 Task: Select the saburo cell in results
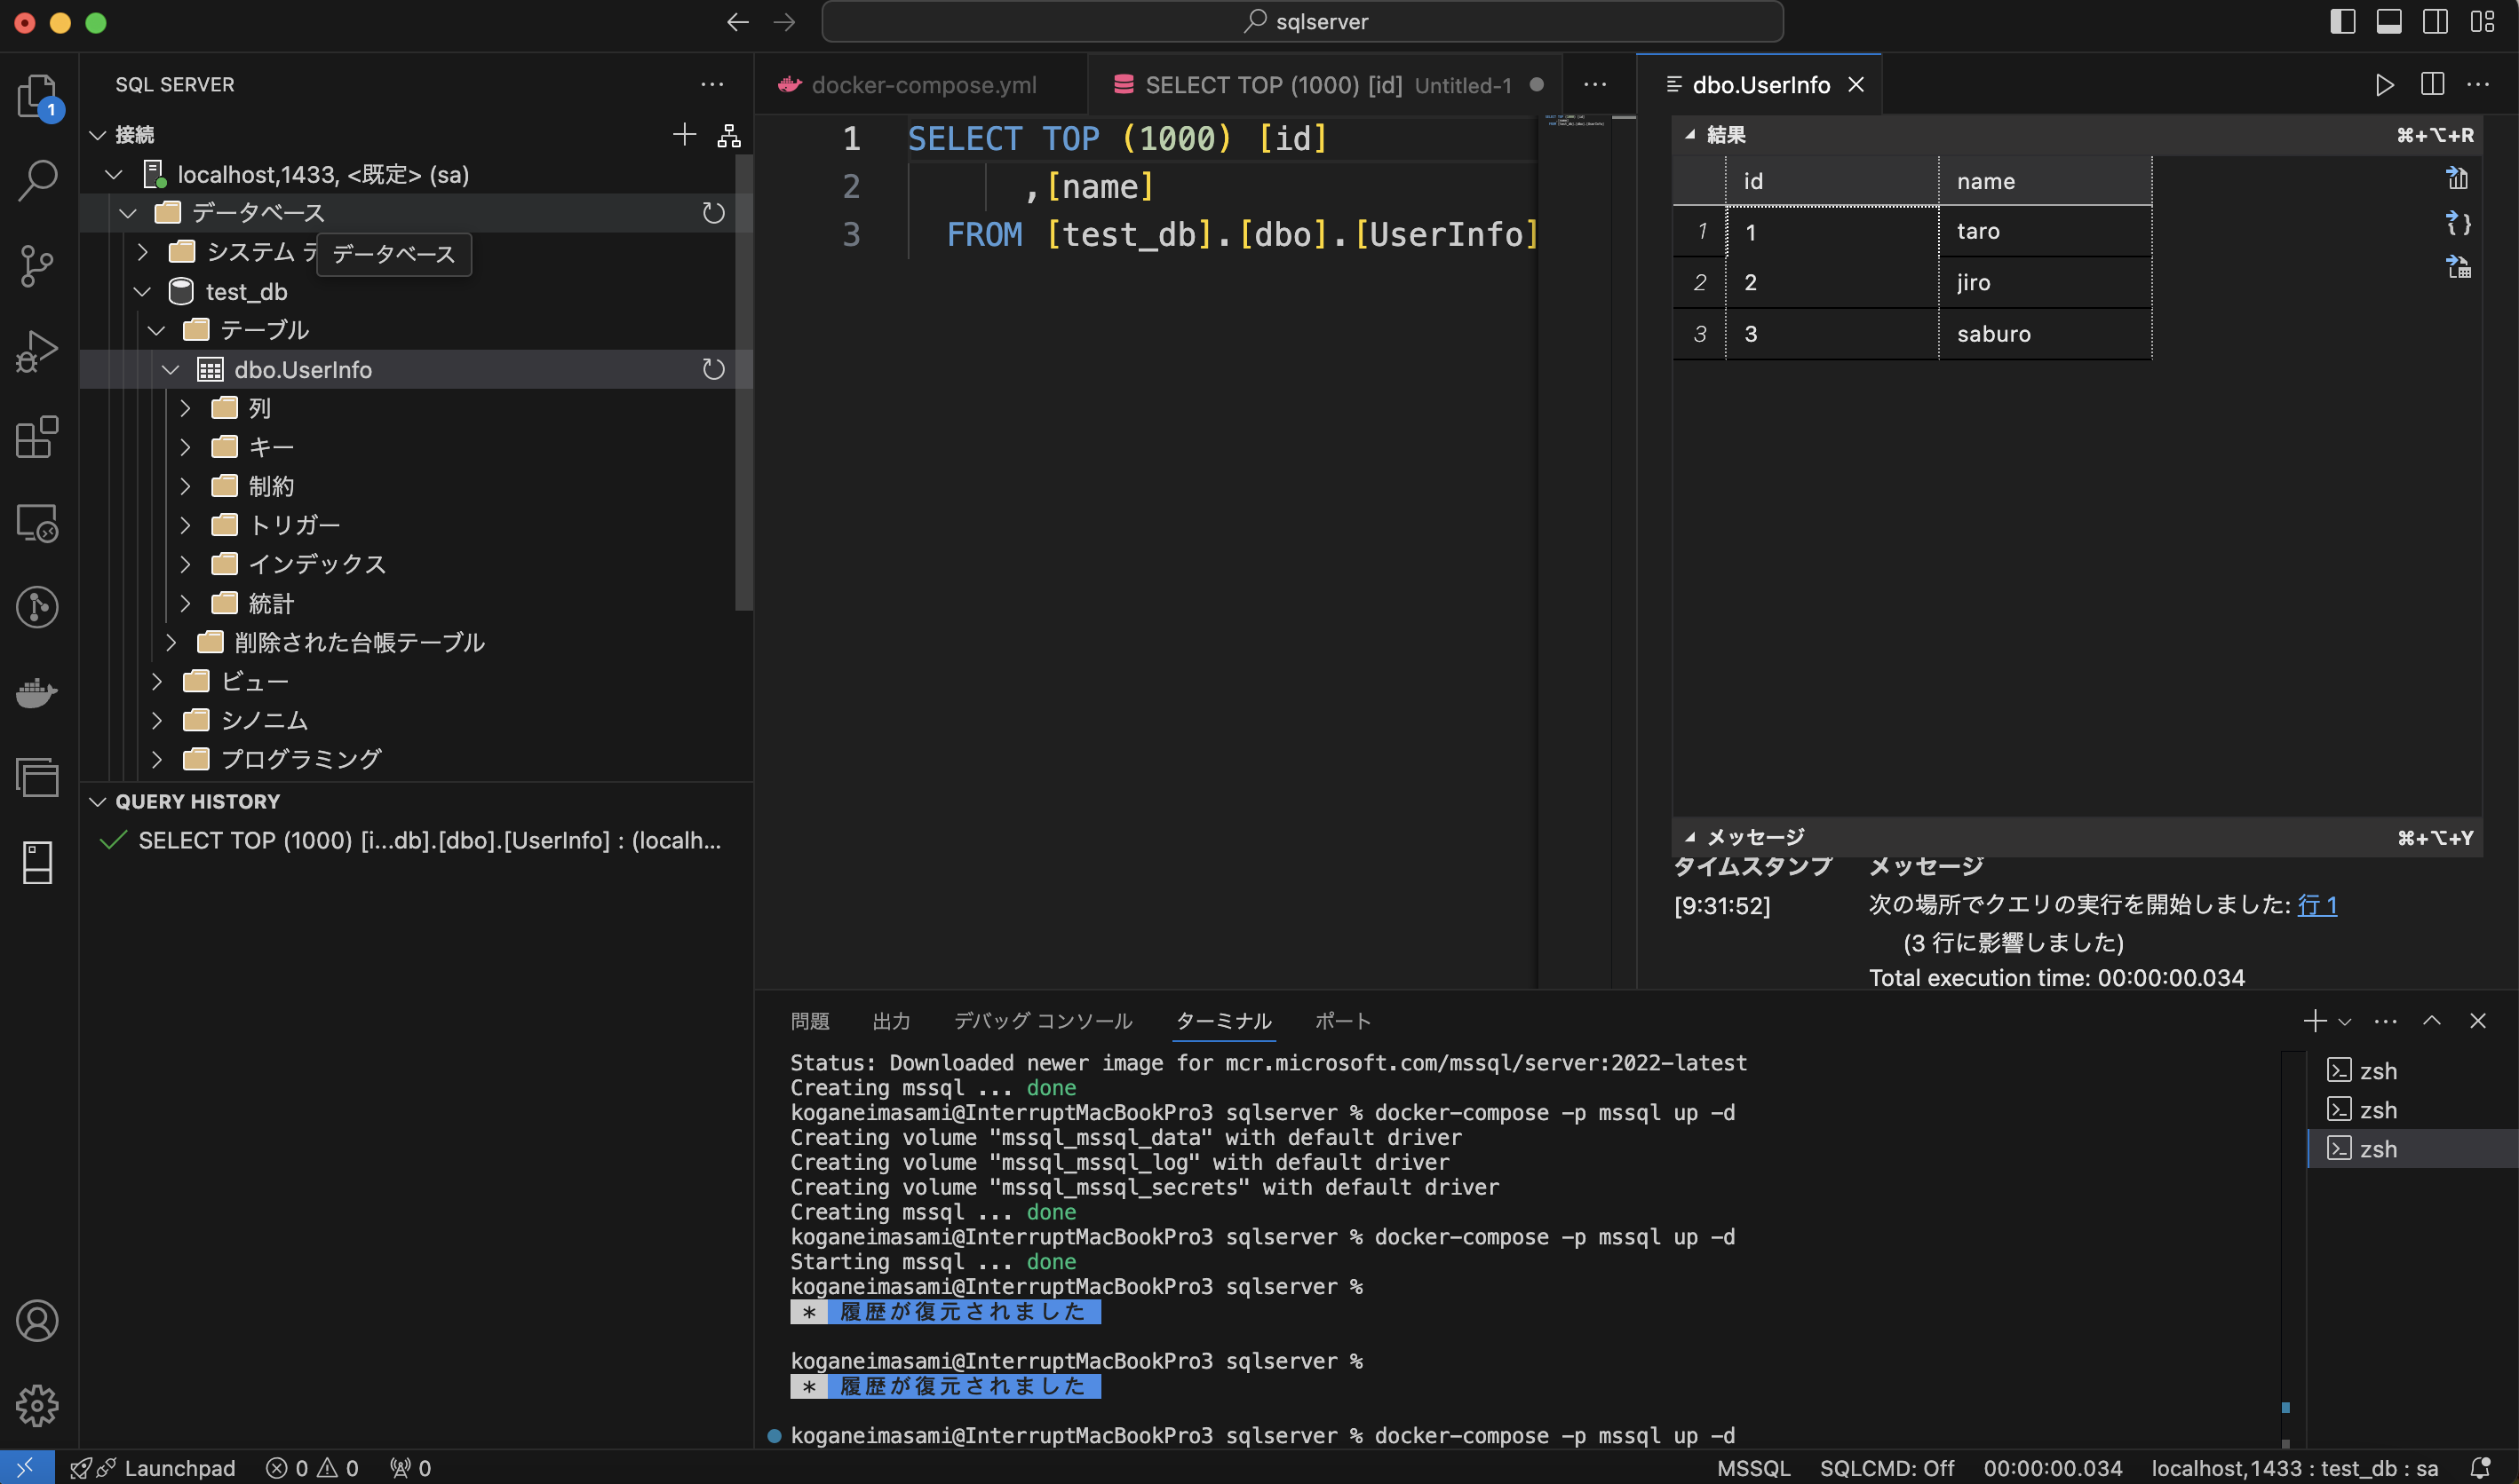pos(2045,334)
